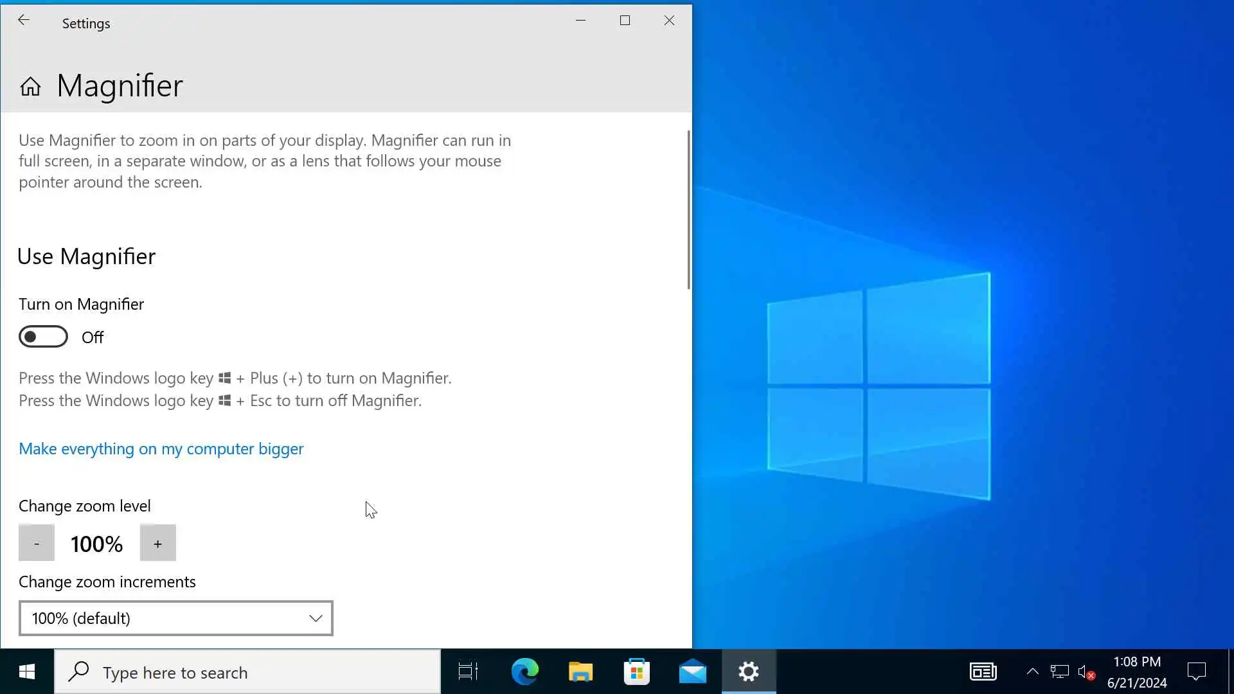Click the Home icon beside Magnifier title
This screenshot has height=694, width=1234.
30,86
